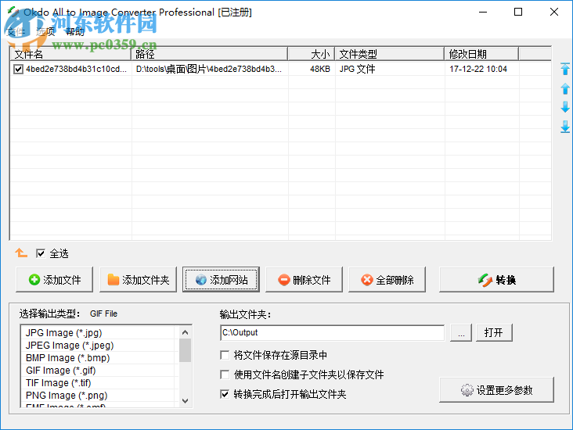This screenshot has width=573, height=430.
Task: Move selected file up one position
Action: (x=565, y=88)
